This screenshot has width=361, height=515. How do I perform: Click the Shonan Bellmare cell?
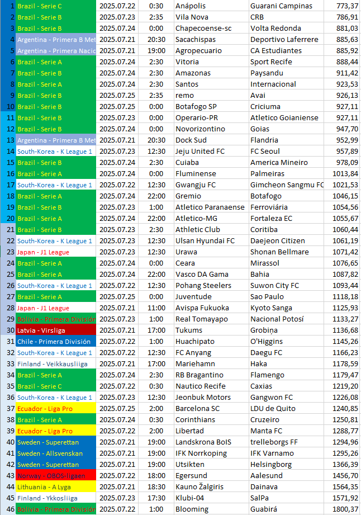(x=286, y=252)
